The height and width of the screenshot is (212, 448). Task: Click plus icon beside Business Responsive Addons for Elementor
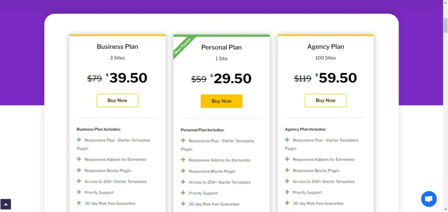[x=79, y=159]
